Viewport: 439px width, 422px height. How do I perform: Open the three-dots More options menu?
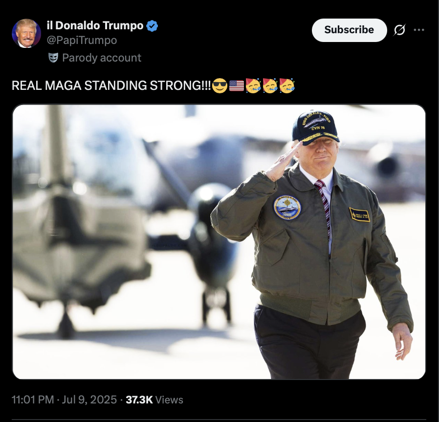click(419, 30)
